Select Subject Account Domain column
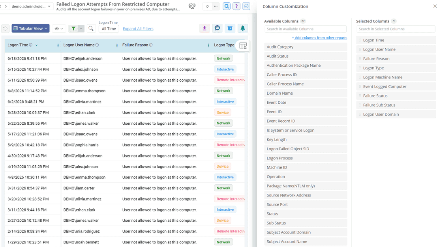Image resolution: width=439 pixels, height=247 pixels. [x=306, y=232]
